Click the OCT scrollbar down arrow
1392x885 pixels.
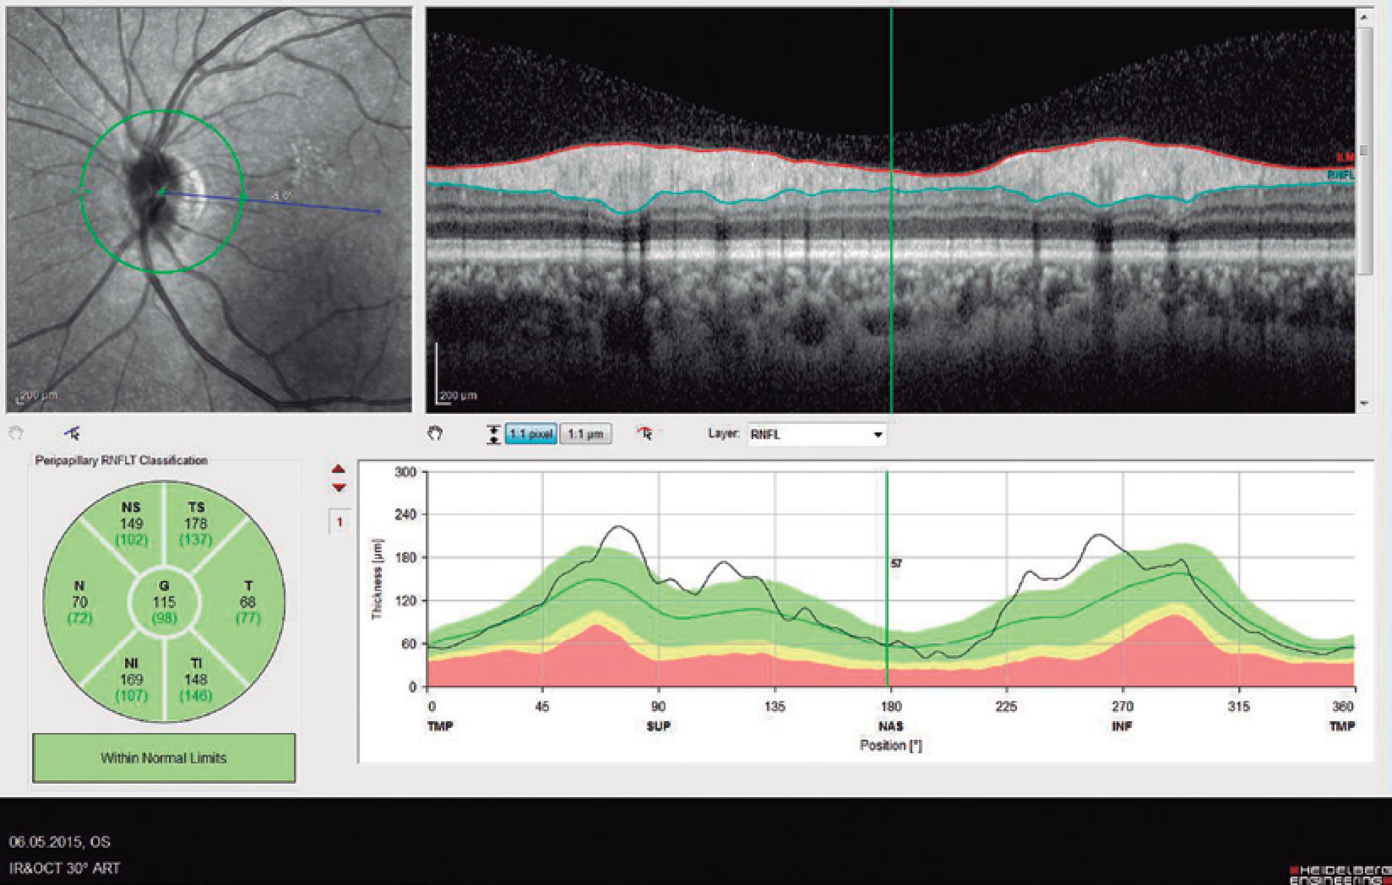[x=1365, y=403]
